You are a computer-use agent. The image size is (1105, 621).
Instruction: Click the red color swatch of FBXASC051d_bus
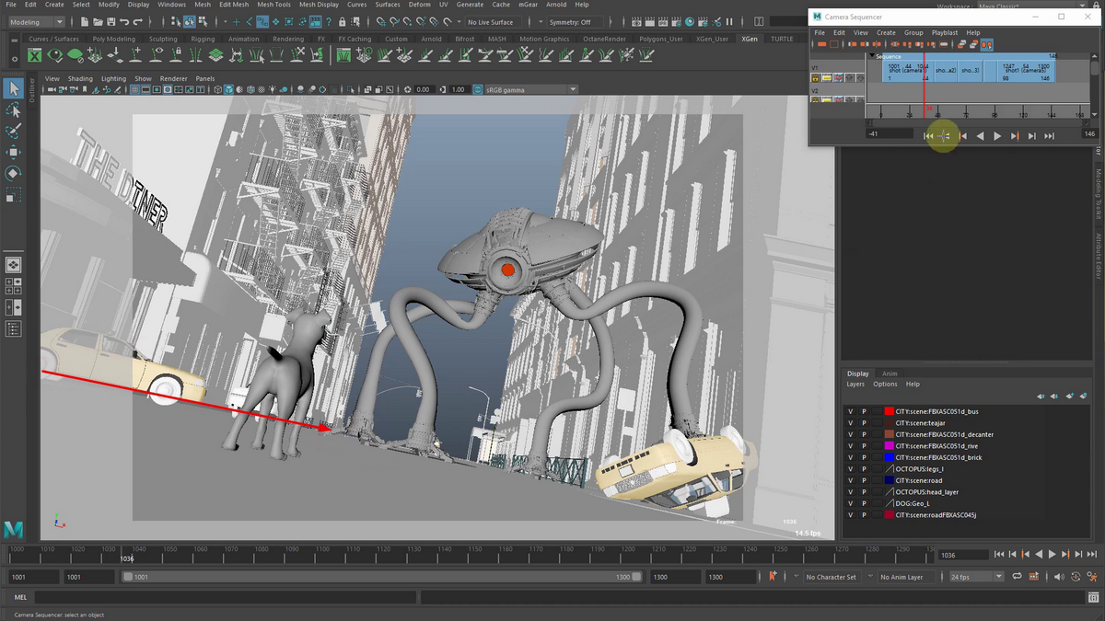[x=890, y=411]
